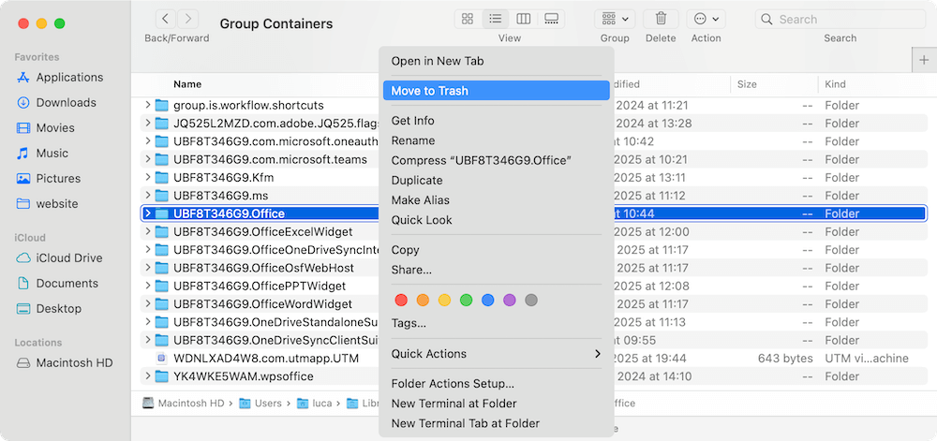
Task: Click the forward navigation arrow
Action: tap(188, 19)
